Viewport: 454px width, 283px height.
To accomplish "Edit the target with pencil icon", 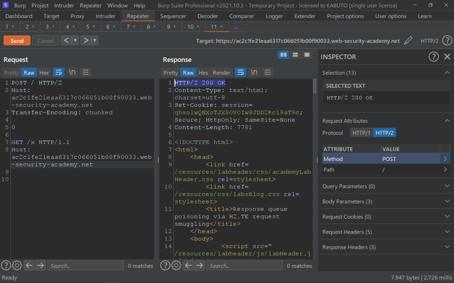I will (x=408, y=41).
